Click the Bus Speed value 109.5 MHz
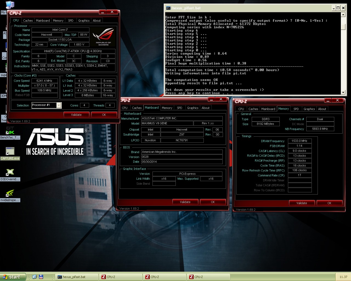This screenshot has width=351, height=281. coord(44,90)
